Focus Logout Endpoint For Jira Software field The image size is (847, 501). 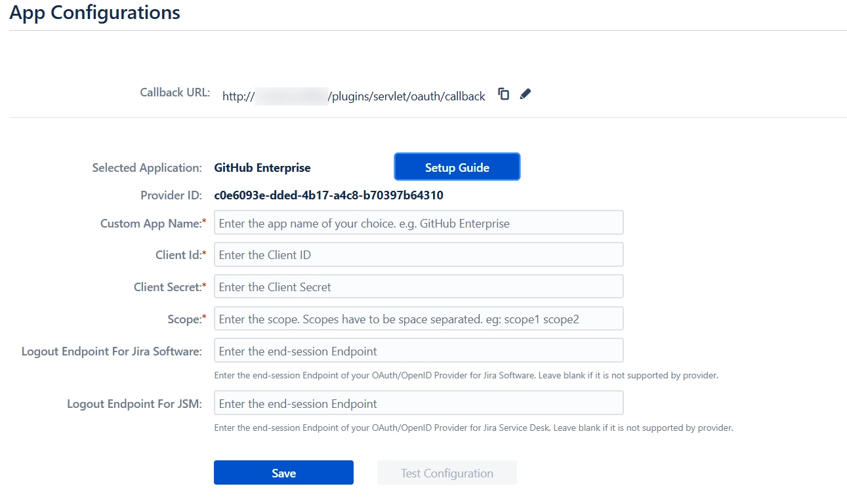click(419, 350)
